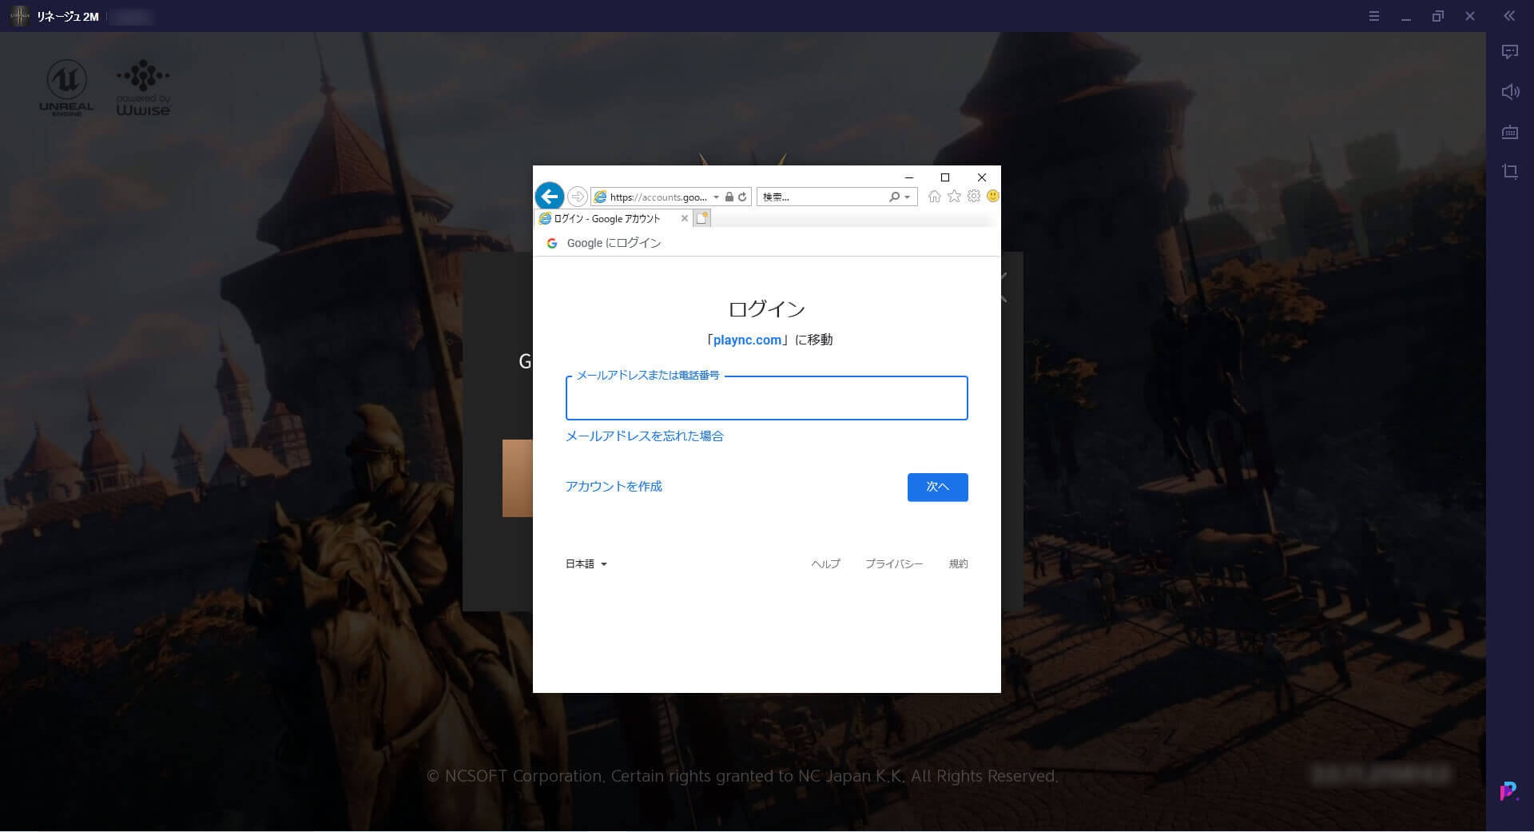Click the browser address bar URL
Image resolution: width=1534 pixels, height=832 pixels.
[x=658, y=197]
